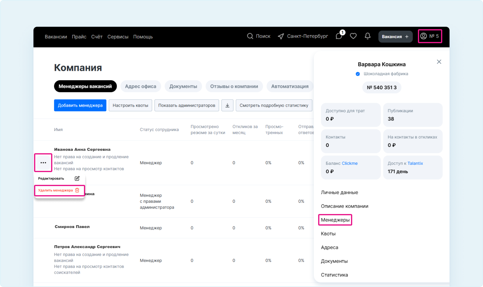This screenshot has height=287, width=483.
Task: Open chat messages with notification badge
Action: tap(339, 36)
